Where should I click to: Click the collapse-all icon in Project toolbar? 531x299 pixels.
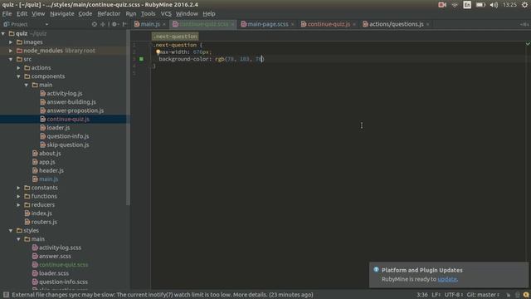[x=103, y=24]
